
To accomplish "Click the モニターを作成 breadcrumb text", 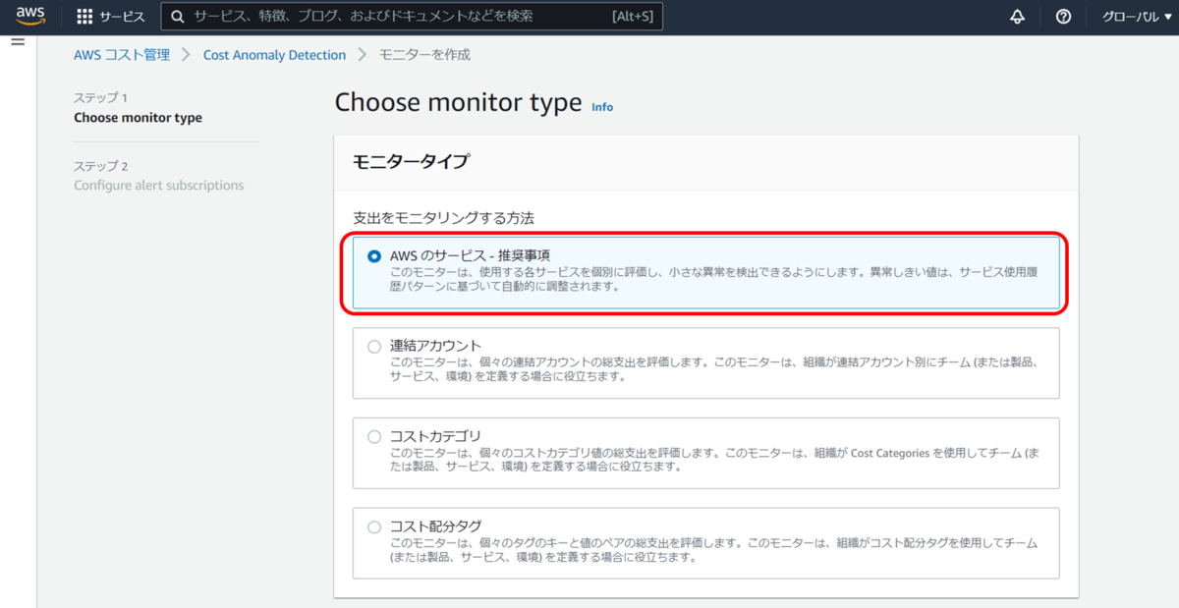I will coord(425,55).
